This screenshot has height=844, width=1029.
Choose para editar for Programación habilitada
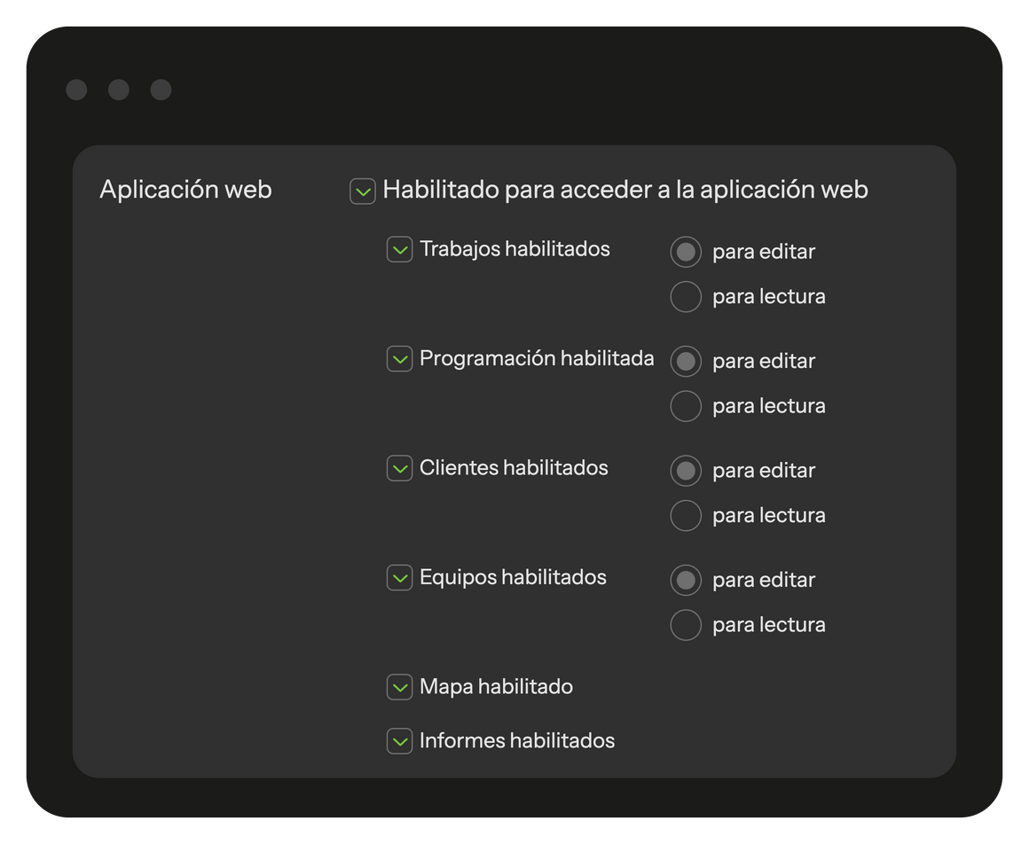[x=686, y=361]
